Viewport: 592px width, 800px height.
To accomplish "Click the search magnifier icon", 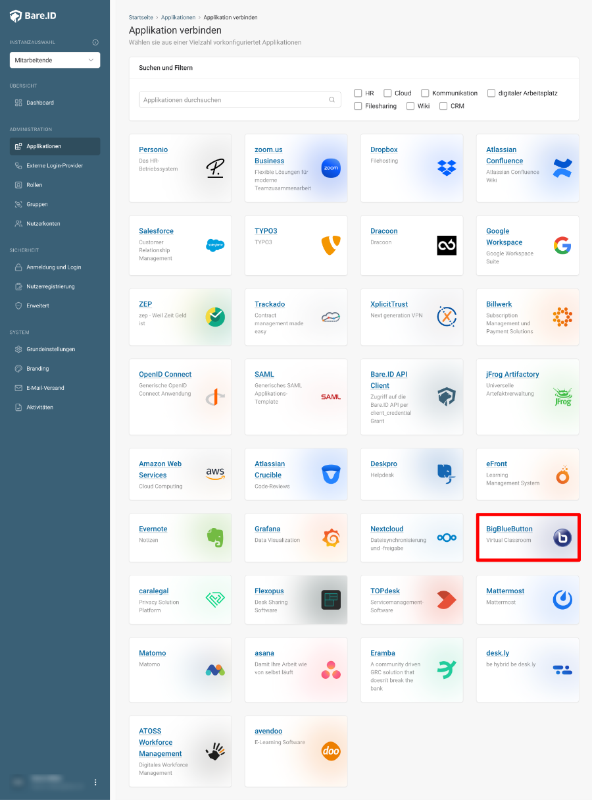I will click(x=332, y=100).
